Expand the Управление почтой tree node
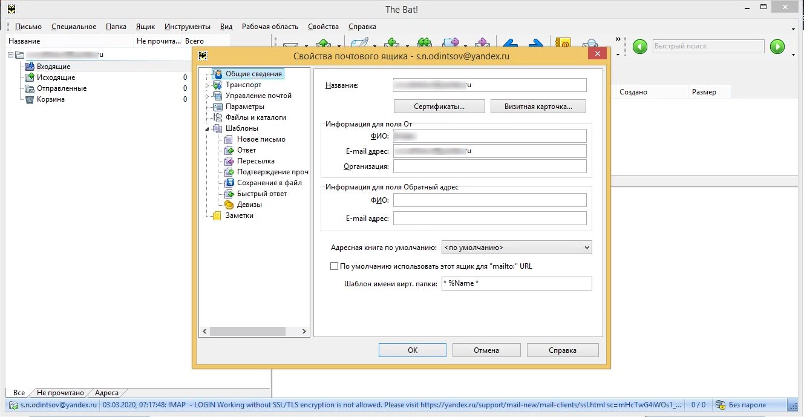 207,96
